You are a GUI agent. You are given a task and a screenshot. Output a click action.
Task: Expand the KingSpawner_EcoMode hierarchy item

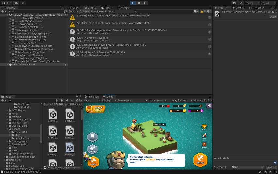(x=10, y=46)
